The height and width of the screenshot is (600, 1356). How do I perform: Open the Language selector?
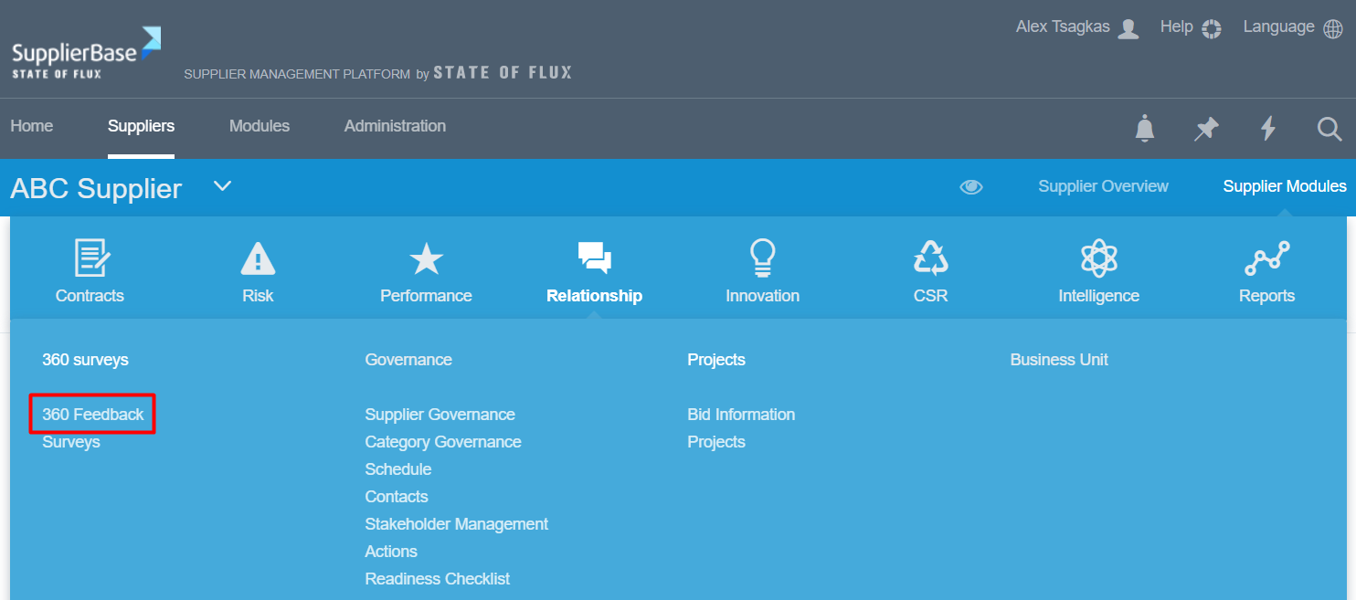tap(1292, 27)
